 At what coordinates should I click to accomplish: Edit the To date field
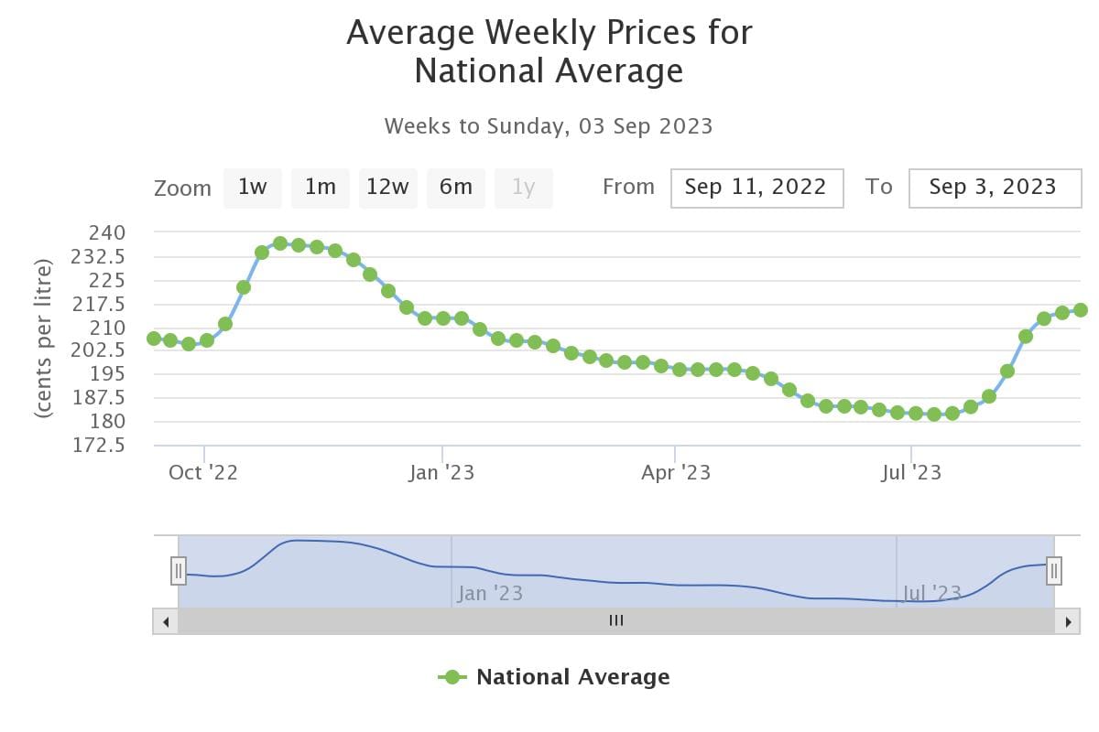pos(995,188)
